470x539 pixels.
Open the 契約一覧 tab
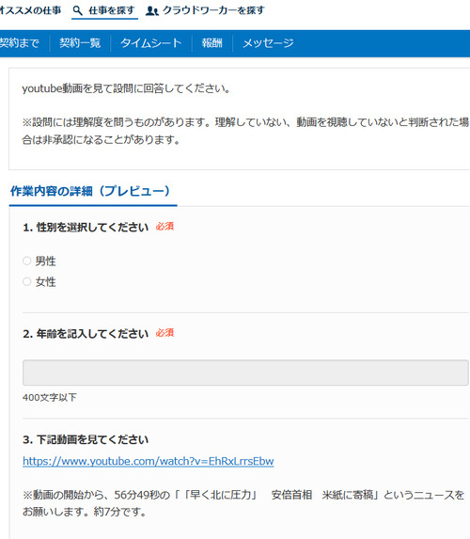click(80, 43)
